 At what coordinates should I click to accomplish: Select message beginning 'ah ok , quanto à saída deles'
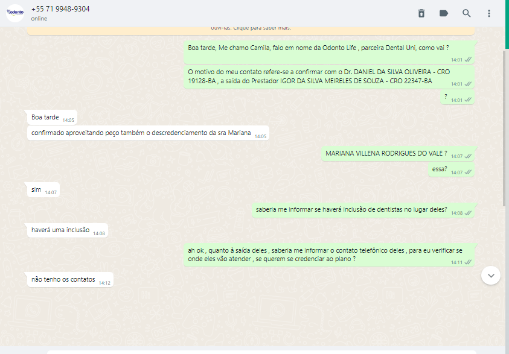point(329,255)
